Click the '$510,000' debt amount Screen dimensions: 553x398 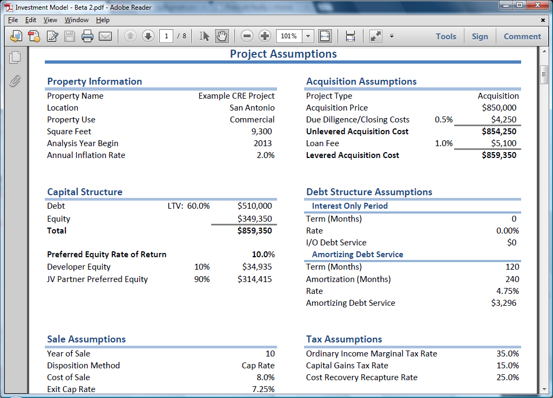point(255,206)
